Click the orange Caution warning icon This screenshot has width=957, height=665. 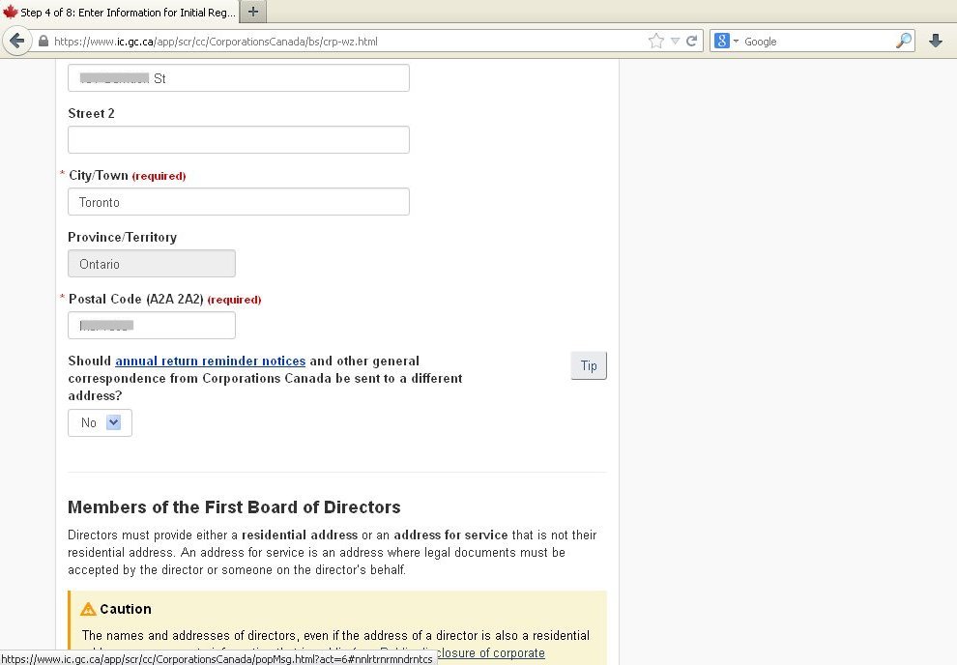click(88, 609)
